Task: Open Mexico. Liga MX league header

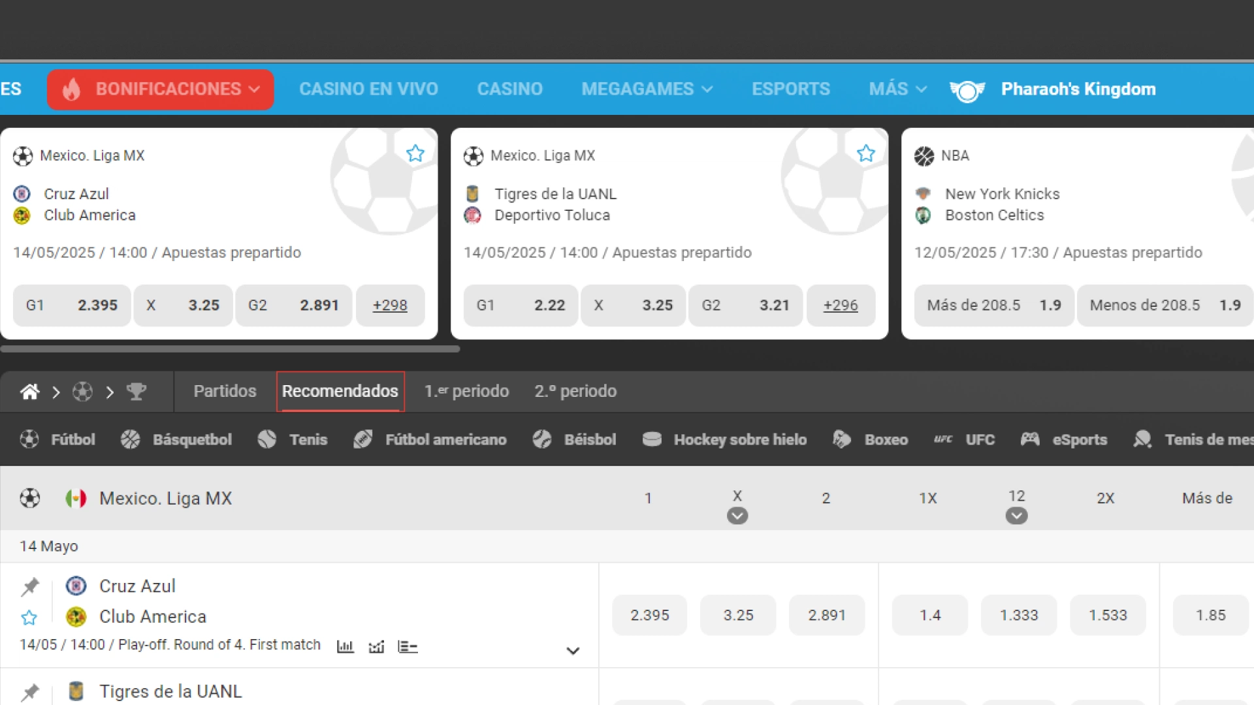Action: [165, 498]
